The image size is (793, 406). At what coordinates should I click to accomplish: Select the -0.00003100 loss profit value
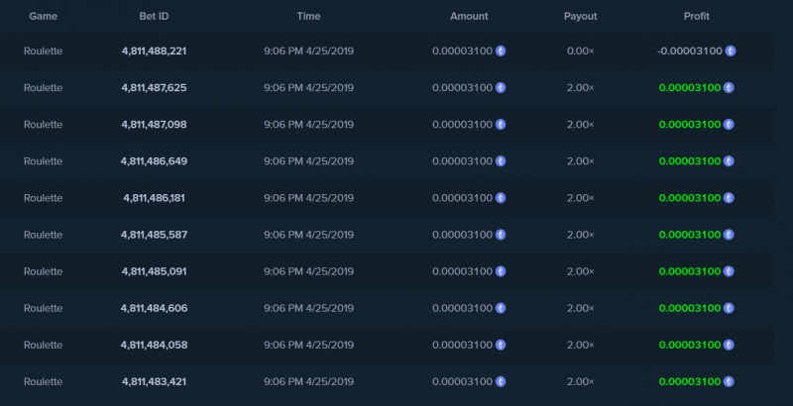coord(690,51)
